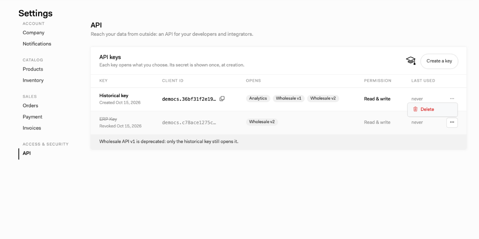This screenshot has height=239, width=479.
Task: Create a new API key
Action: coord(439,61)
